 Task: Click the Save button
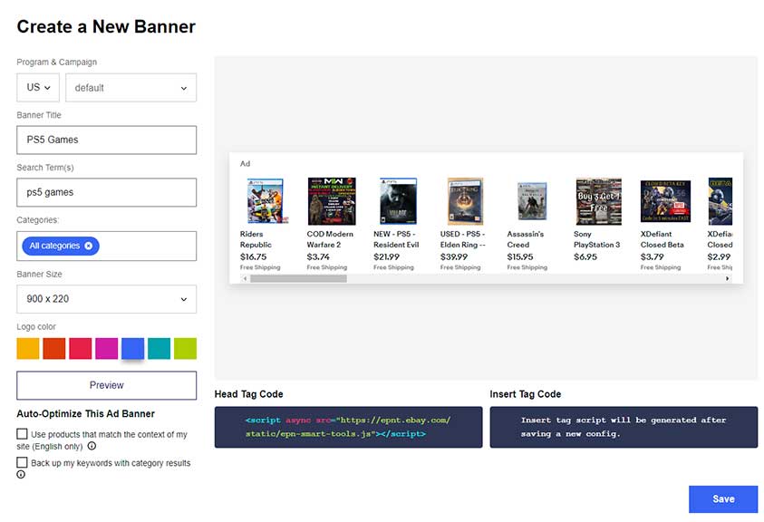(723, 499)
